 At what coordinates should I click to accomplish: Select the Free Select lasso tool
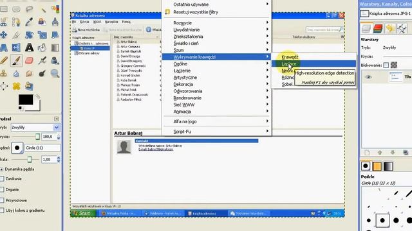(29, 10)
